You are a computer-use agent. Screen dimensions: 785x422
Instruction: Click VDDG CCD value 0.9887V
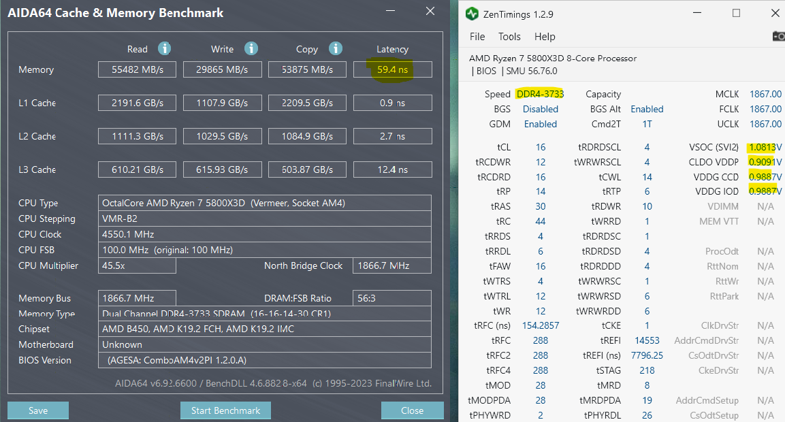[x=765, y=177]
